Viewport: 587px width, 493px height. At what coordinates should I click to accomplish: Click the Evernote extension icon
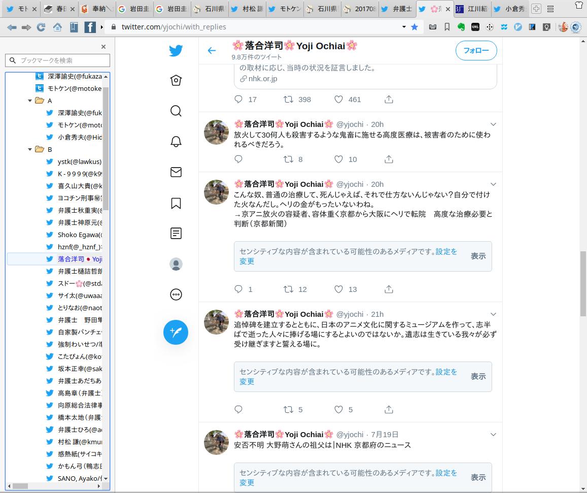click(x=461, y=27)
